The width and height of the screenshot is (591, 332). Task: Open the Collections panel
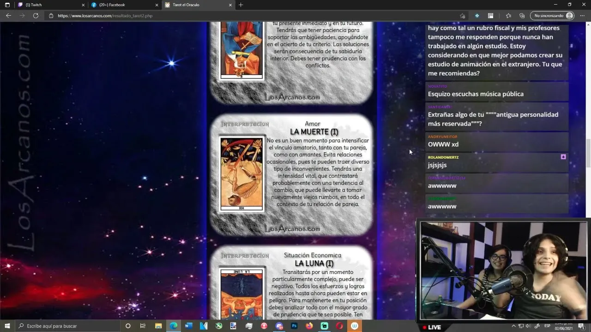[522, 16]
